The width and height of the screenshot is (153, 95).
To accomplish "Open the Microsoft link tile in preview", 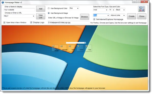I will [x=63, y=48].
